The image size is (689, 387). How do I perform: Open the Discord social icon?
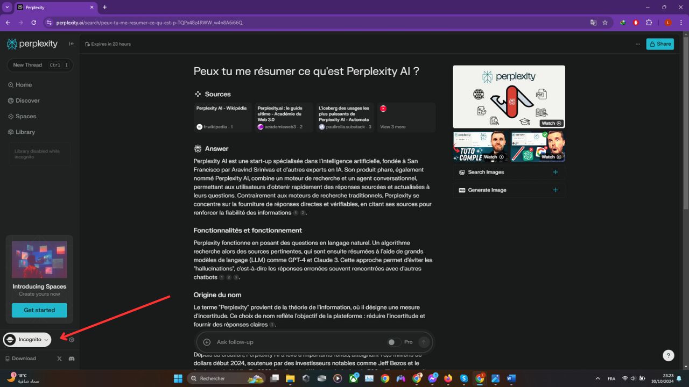72,359
